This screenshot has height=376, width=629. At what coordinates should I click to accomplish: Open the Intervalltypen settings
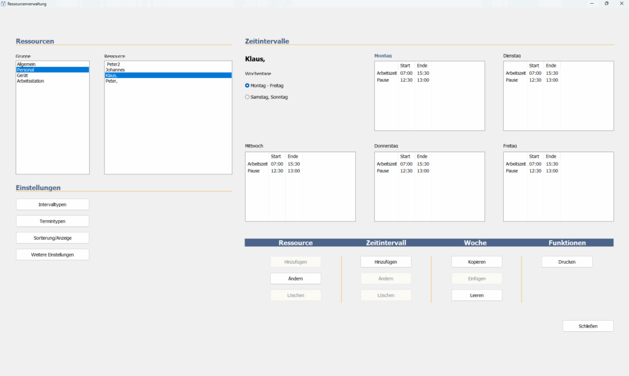(52, 204)
